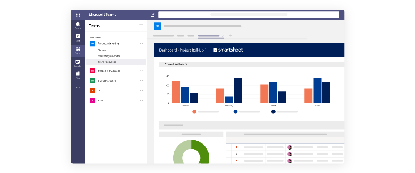Select the Sales team name

(x=101, y=101)
